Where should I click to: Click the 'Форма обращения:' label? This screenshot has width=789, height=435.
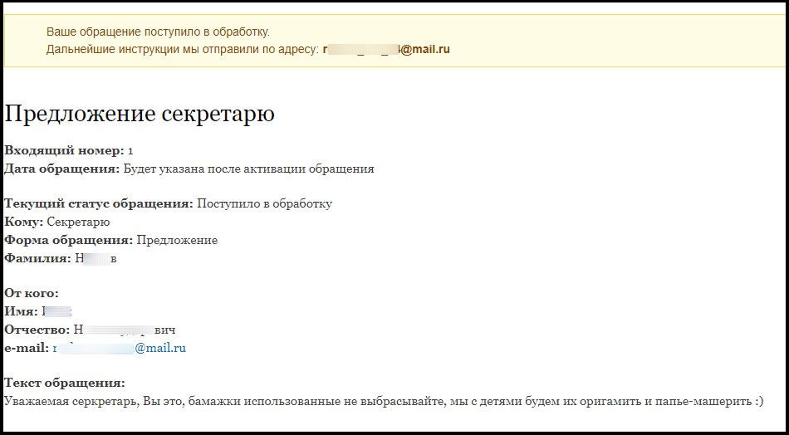coord(68,241)
